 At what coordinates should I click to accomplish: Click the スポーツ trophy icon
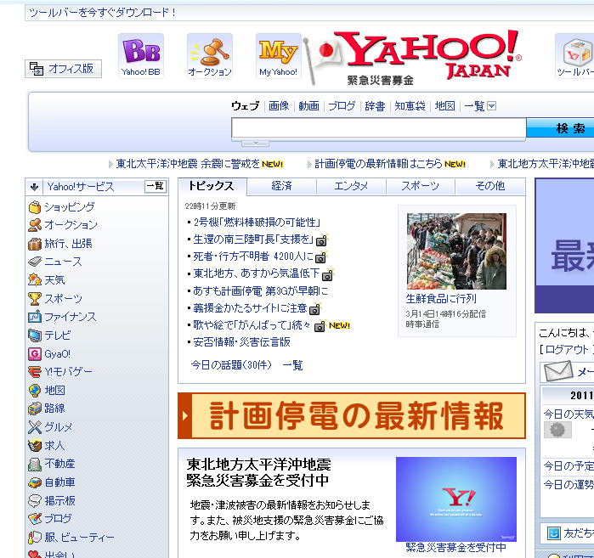point(35,299)
